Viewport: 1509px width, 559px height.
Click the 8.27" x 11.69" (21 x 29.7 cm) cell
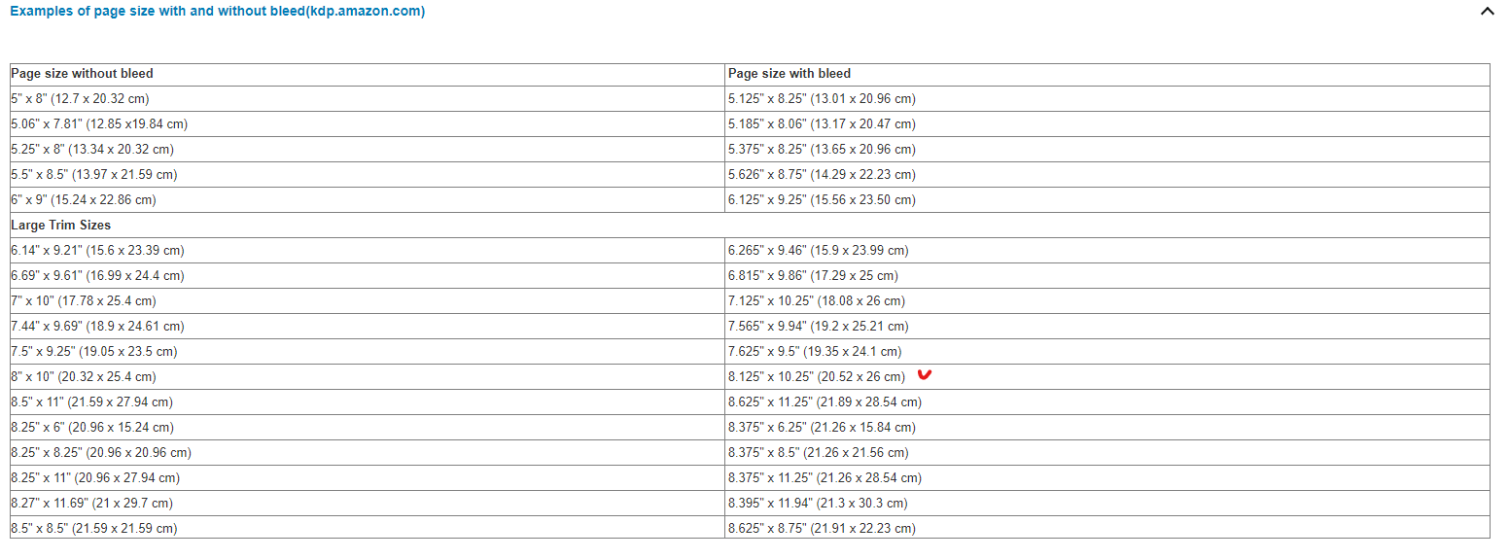tap(91, 504)
